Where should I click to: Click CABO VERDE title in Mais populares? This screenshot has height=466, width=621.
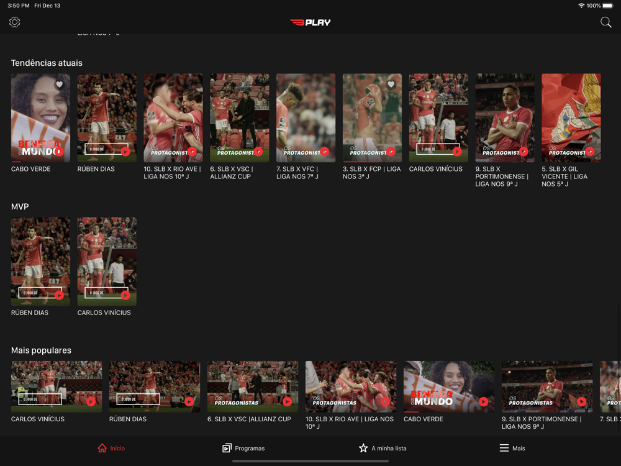coord(424,419)
